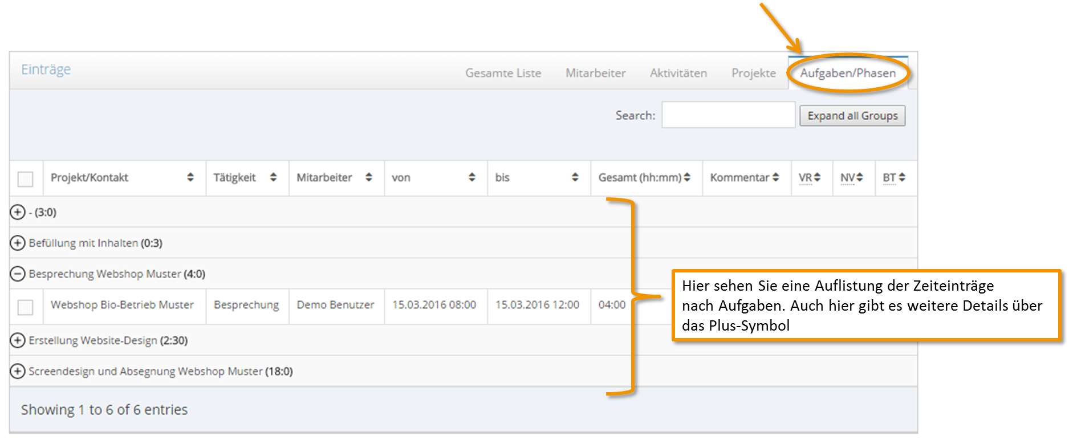Screen dimensions: 1069x448
Task: Open the Projekte tab
Action: click(x=754, y=73)
